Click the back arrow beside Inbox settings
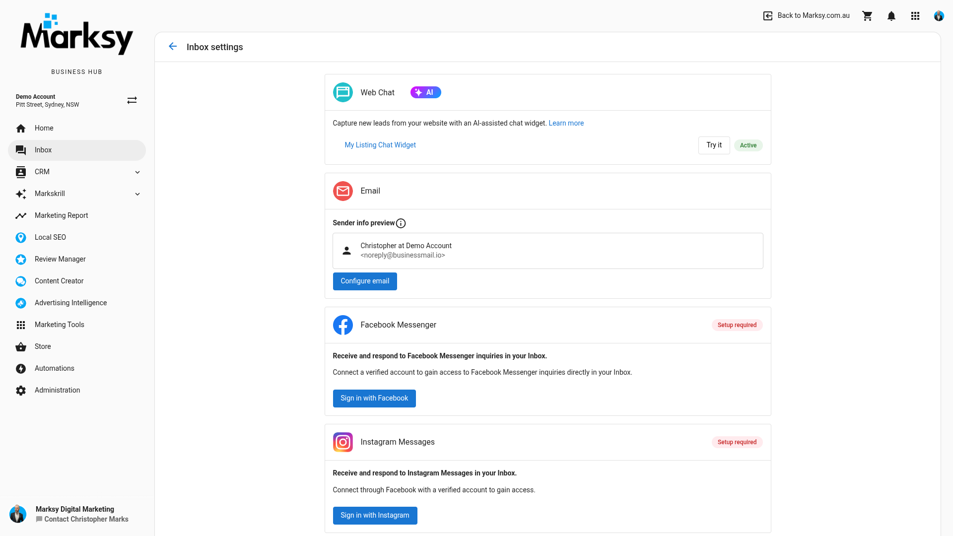The width and height of the screenshot is (953, 536). (173, 47)
